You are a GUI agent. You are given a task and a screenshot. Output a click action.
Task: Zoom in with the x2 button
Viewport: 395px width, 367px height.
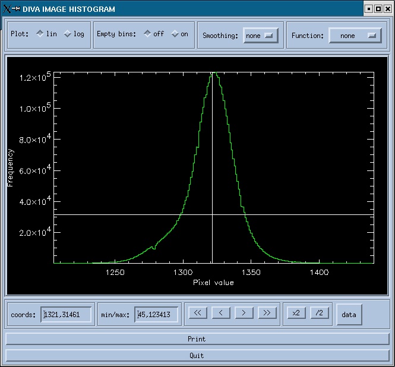tap(295, 312)
